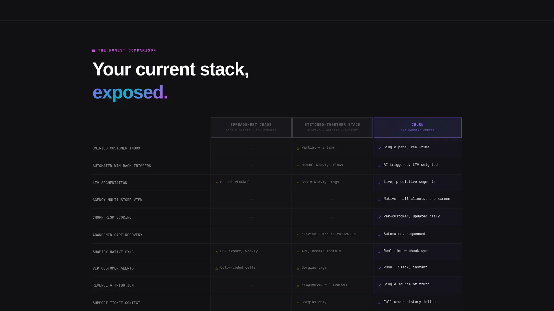Click the Agency Multi-Store View row label
554x311 pixels.
pyautogui.click(x=117, y=200)
